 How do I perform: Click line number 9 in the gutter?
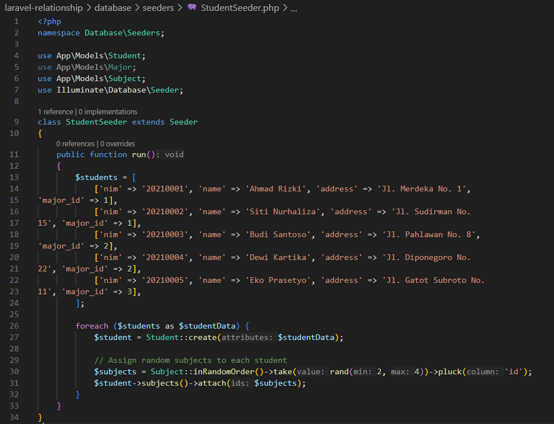click(15, 122)
